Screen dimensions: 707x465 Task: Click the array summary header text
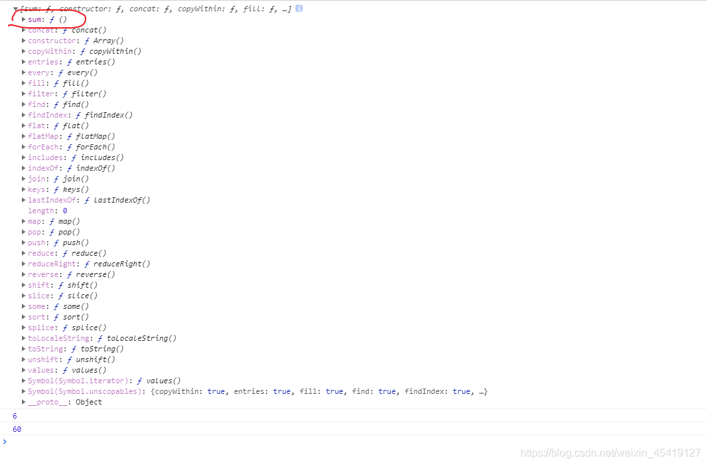(x=155, y=9)
